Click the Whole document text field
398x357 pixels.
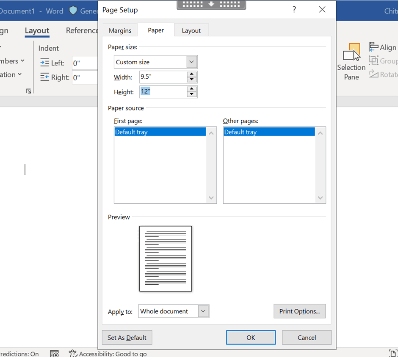pyautogui.click(x=168, y=311)
